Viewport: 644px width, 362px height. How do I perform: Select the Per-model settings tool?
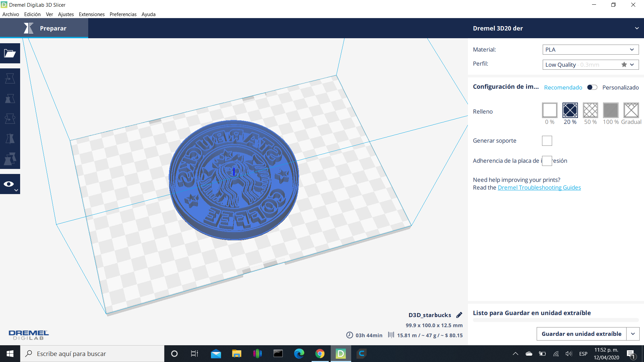(10, 159)
